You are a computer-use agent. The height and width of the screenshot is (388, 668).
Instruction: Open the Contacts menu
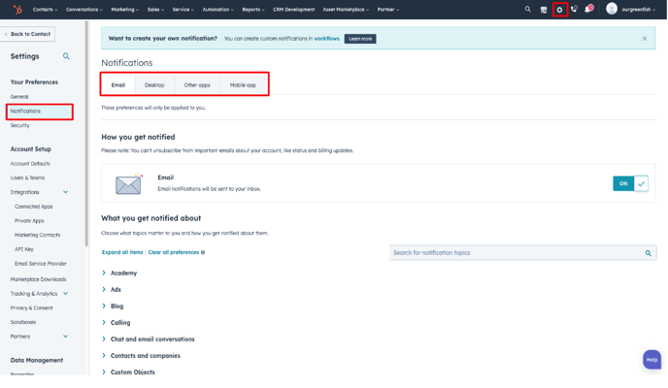click(45, 10)
